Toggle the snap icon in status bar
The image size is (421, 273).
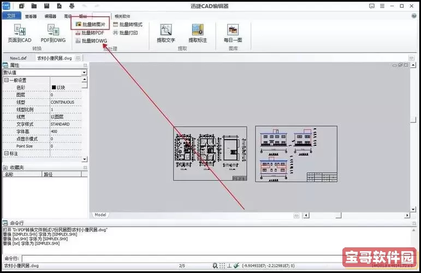click(236, 265)
